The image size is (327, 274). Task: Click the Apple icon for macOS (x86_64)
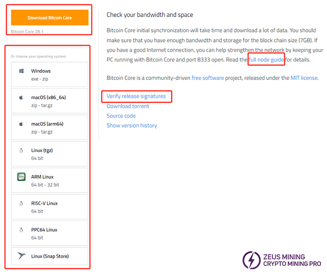coord(21,97)
